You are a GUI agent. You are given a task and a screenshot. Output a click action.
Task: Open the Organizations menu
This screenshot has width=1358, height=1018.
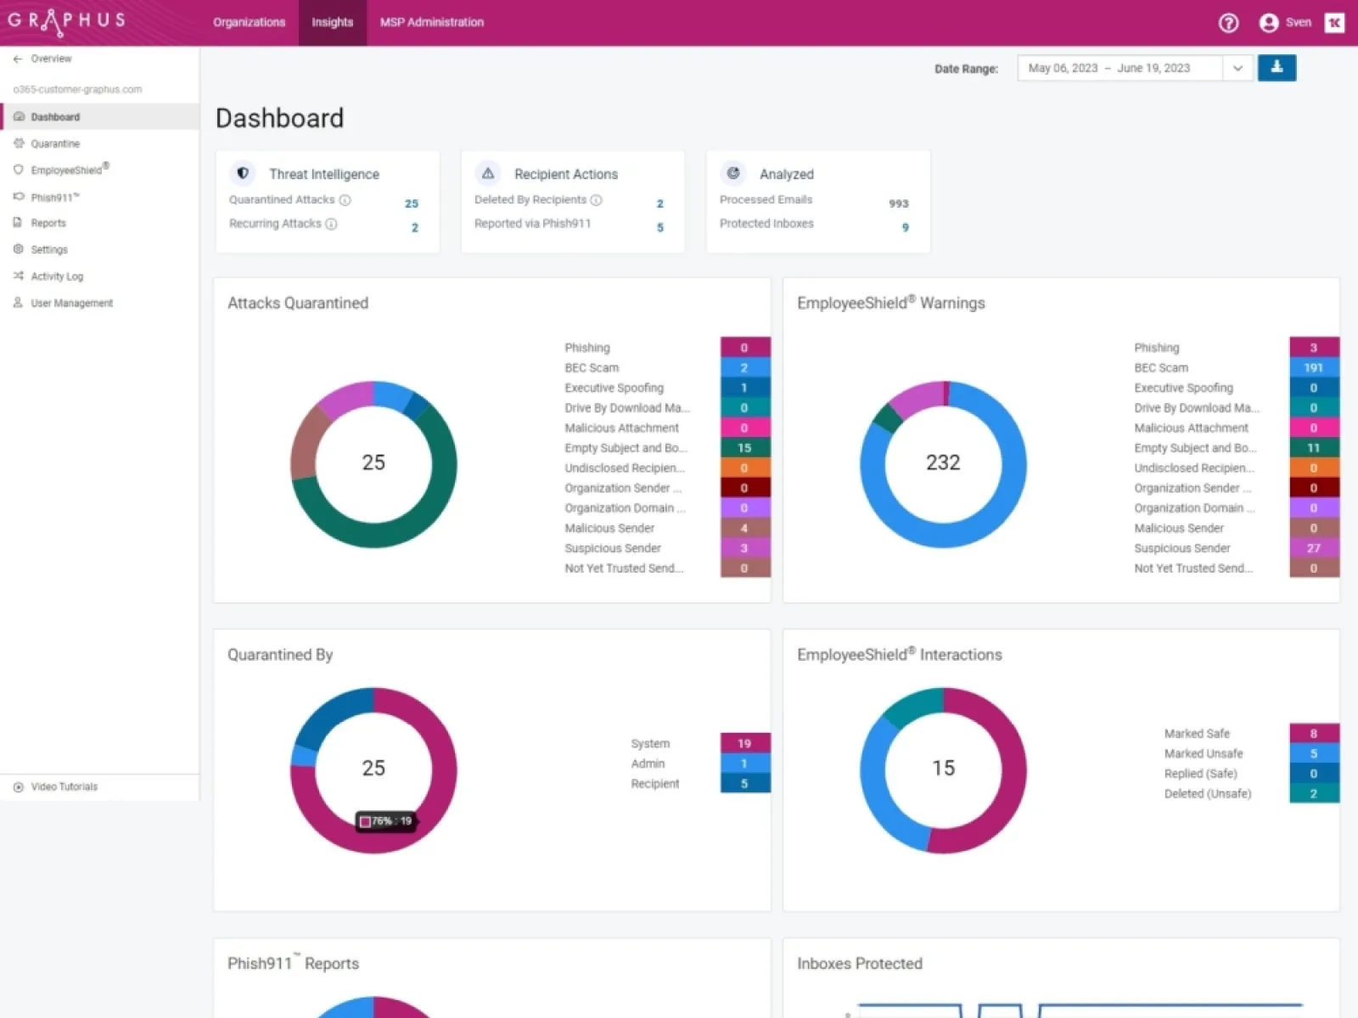click(249, 23)
